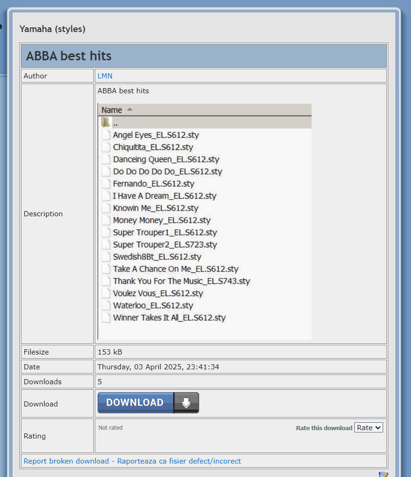This screenshot has height=477, width=411.
Task: Select Knowin Me_EL.S612.sty file name
Action: coord(156,208)
